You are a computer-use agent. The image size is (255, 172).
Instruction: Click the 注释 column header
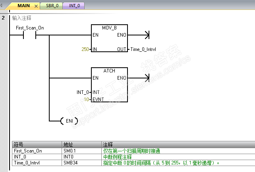click(178, 145)
